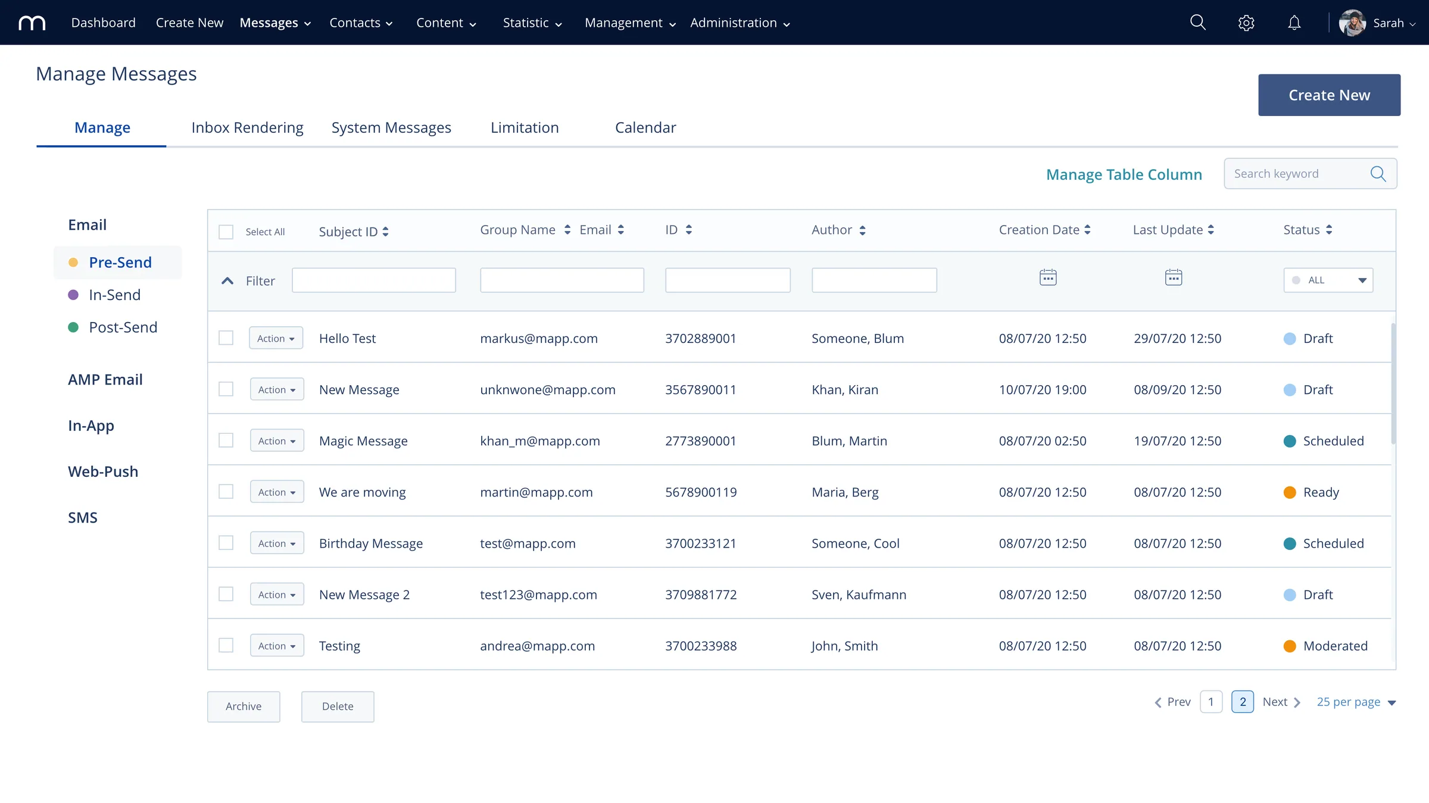Check the Testing row checkbox
The height and width of the screenshot is (803, 1429).
coord(226,645)
